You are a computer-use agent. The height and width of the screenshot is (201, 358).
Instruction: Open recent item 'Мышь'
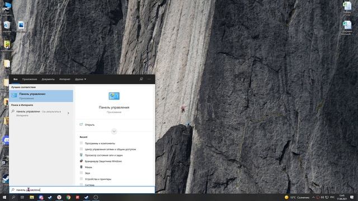pyautogui.click(x=88, y=167)
